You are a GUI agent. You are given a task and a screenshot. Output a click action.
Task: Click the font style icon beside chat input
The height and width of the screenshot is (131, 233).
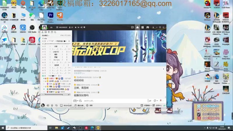[x=80, y=101]
